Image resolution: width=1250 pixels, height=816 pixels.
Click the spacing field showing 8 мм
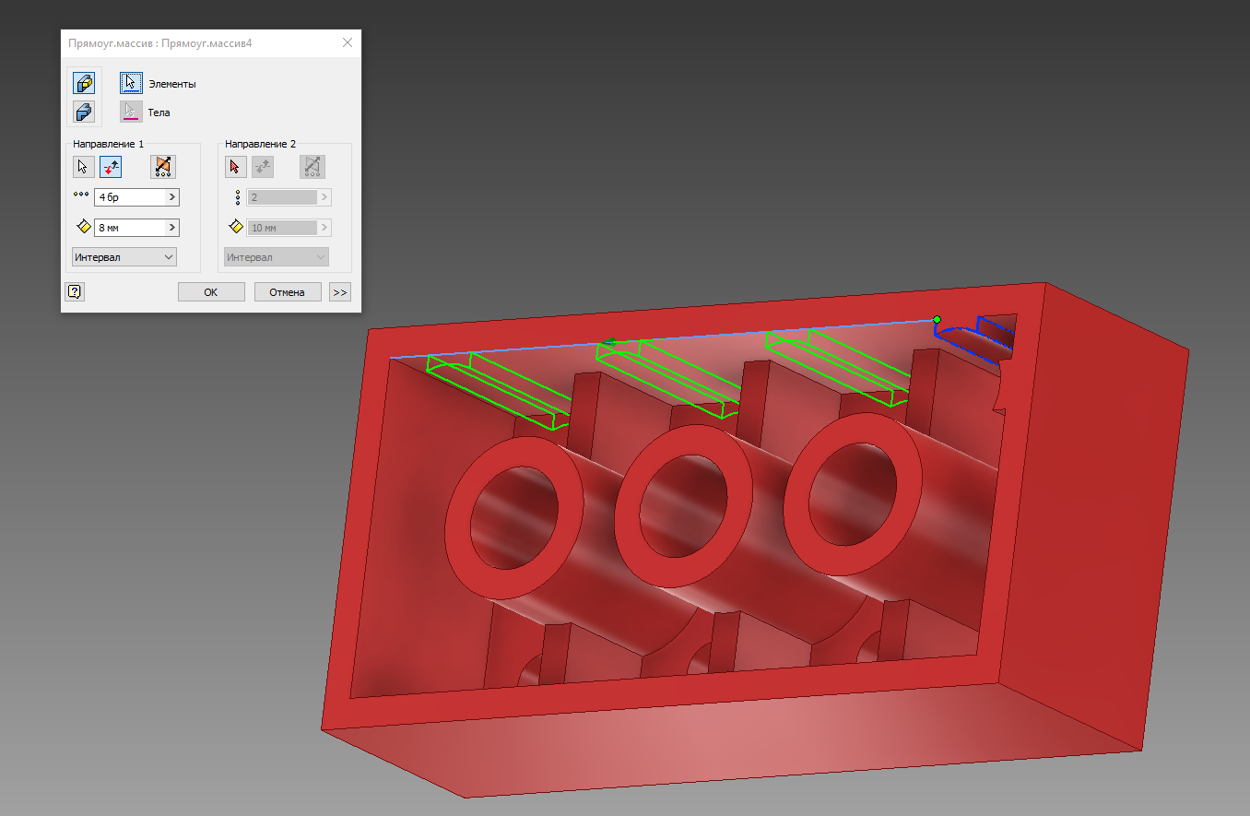[x=130, y=228]
